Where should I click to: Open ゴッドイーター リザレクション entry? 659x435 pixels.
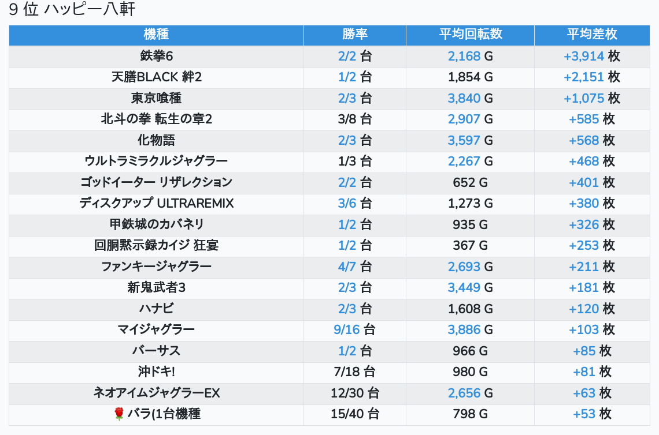pos(156,182)
